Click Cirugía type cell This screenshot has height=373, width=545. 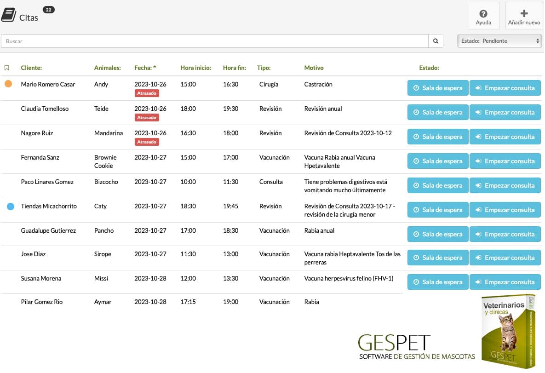point(269,84)
